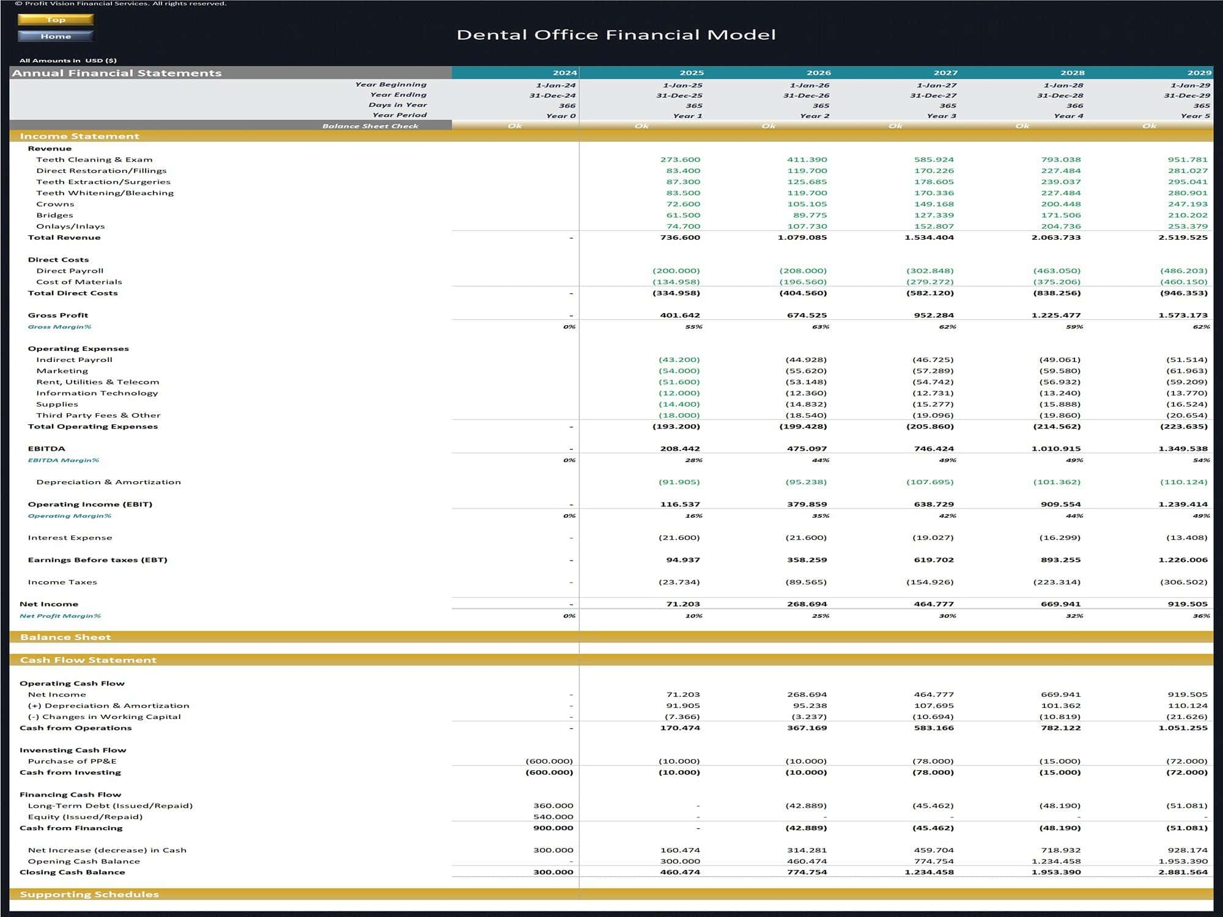Select the Net Income 2029 value 919.505

[1187, 604]
